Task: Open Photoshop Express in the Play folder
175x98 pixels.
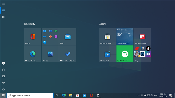Action: click(x=142, y=54)
